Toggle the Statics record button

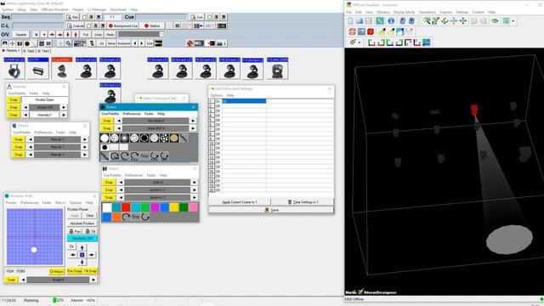click(152, 25)
